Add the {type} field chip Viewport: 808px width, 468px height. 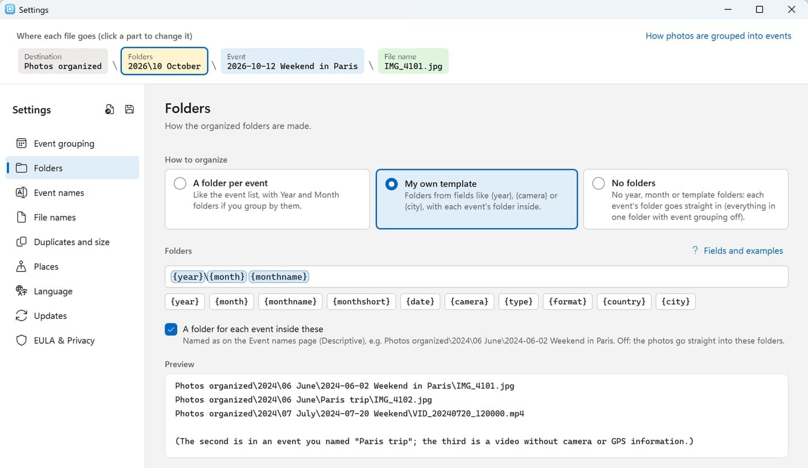coord(519,302)
